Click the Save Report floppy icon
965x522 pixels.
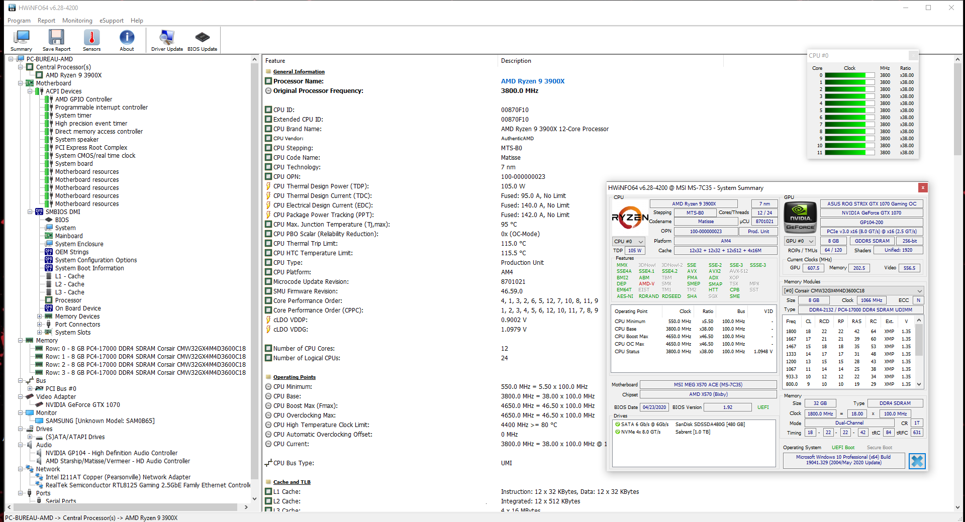pos(56,40)
